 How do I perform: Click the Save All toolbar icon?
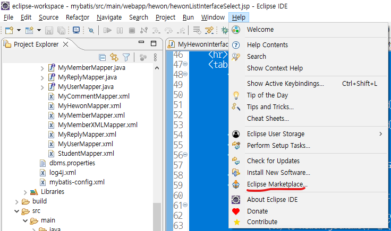[x=61, y=30]
